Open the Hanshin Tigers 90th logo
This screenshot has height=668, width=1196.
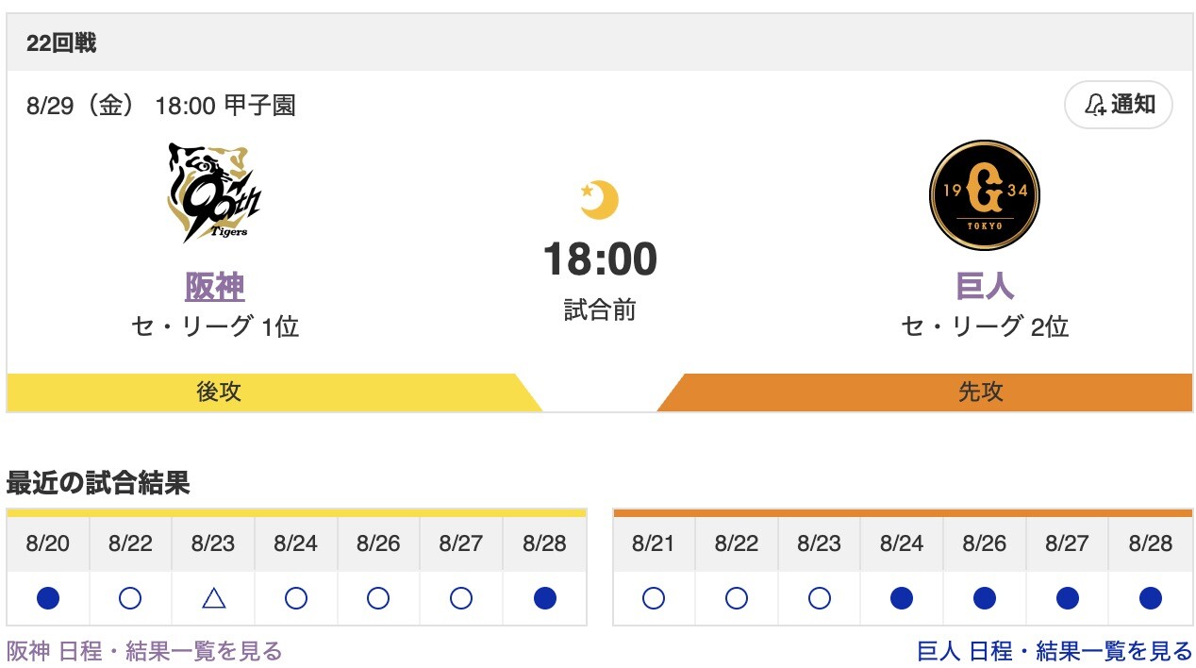point(214,193)
